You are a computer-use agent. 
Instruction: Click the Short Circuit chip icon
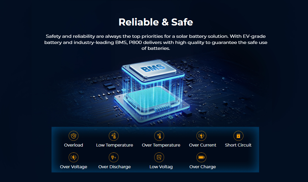click(238, 136)
